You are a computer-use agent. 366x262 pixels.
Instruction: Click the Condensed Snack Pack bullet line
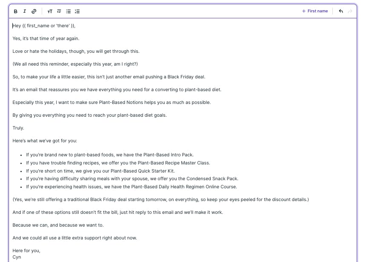132,179
